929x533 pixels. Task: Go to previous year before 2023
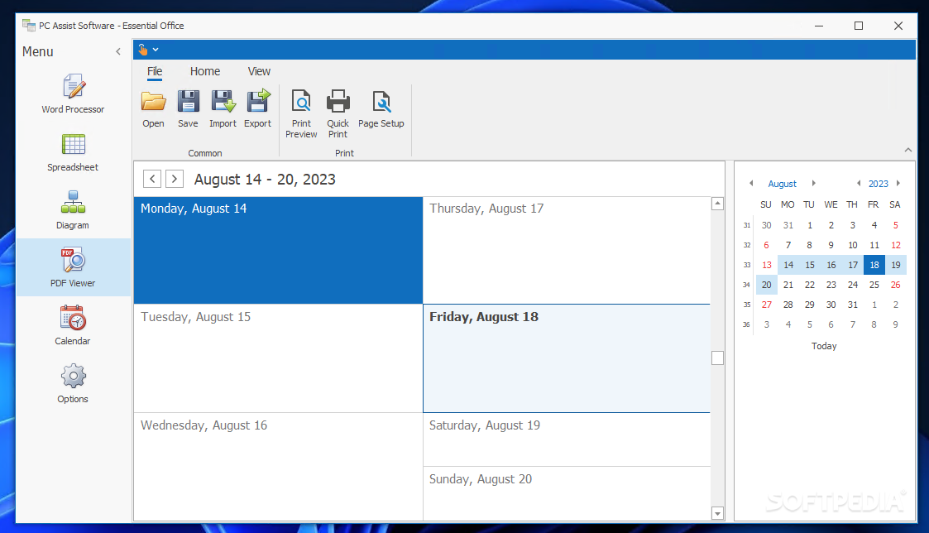[x=859, y=183]
